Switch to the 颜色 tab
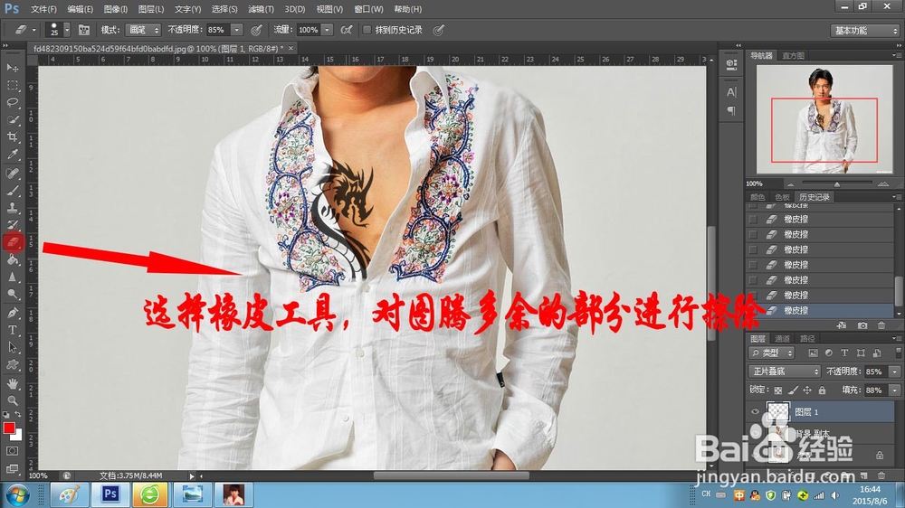The height and width of the screenshot is (508, 905). click(757, 197)
